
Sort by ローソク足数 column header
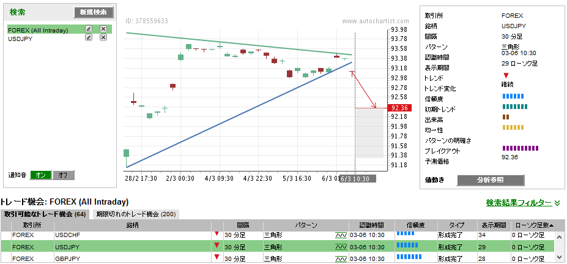[533, 225]
